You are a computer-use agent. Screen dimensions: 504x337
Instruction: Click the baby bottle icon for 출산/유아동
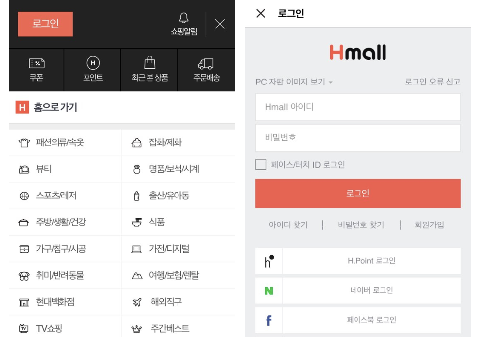coord(137,196)
